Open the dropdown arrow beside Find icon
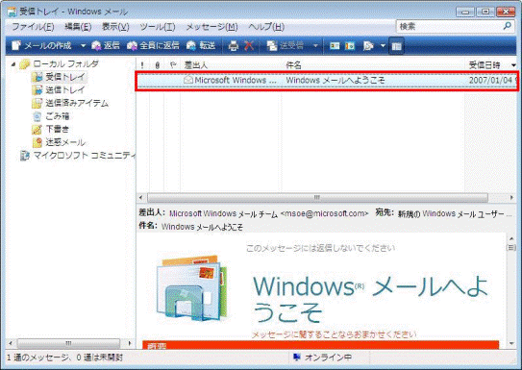 tap(383, 45)
